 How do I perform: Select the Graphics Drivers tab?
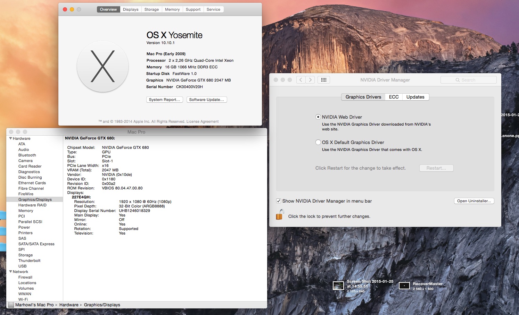coord(363,97)
